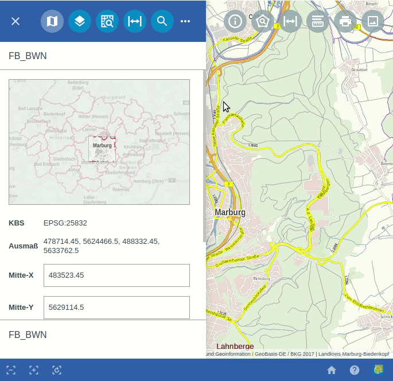Open the map legend tool
393x381 pixels.
tap(318, 21)
